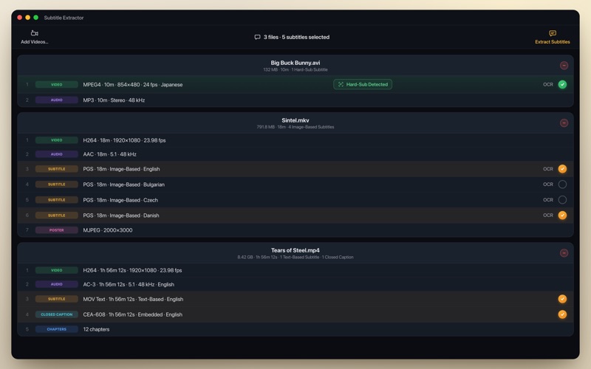Image resolution: width=591 pixels, height=369 pixels.
Task: Click the subtitle bubble icon beside files count
Action: 257,37
